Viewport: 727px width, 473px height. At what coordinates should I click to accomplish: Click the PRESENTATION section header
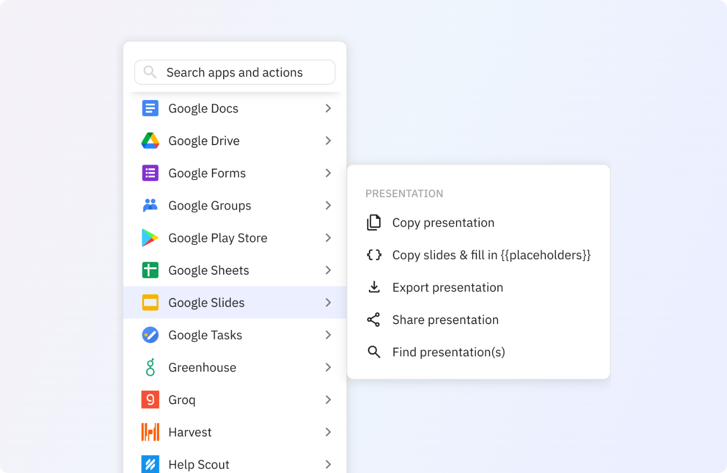pos(404,193)
